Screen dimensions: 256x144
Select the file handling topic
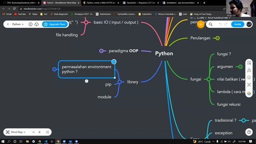(x=67, y=35)
